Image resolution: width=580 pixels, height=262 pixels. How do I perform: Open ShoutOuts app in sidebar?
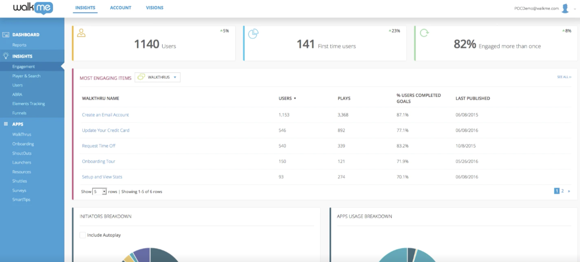(x=22, y=153)
